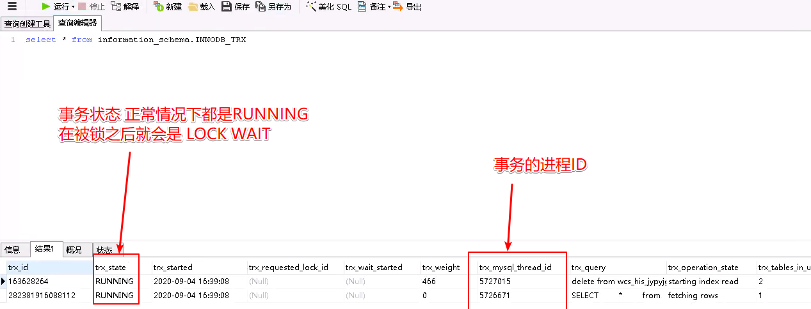811x309 pixels.
Task: Switch to 查询编辑器 tab
Action: pyautogui.click(x=77, y=23)
